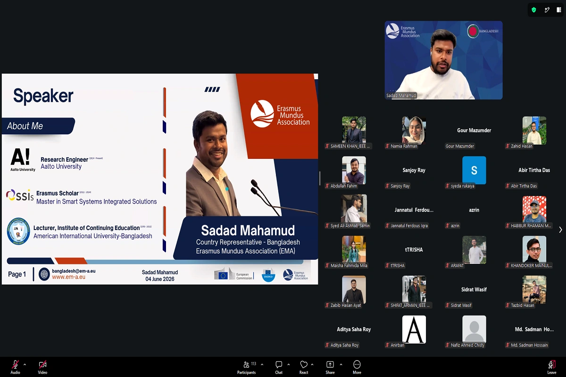Click 'Master in Smart Systems Integrated Solutions'

click(97, 201)
